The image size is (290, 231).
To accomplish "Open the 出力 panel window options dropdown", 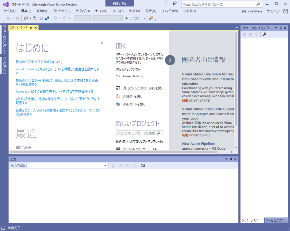I will (x=226, y=159).
